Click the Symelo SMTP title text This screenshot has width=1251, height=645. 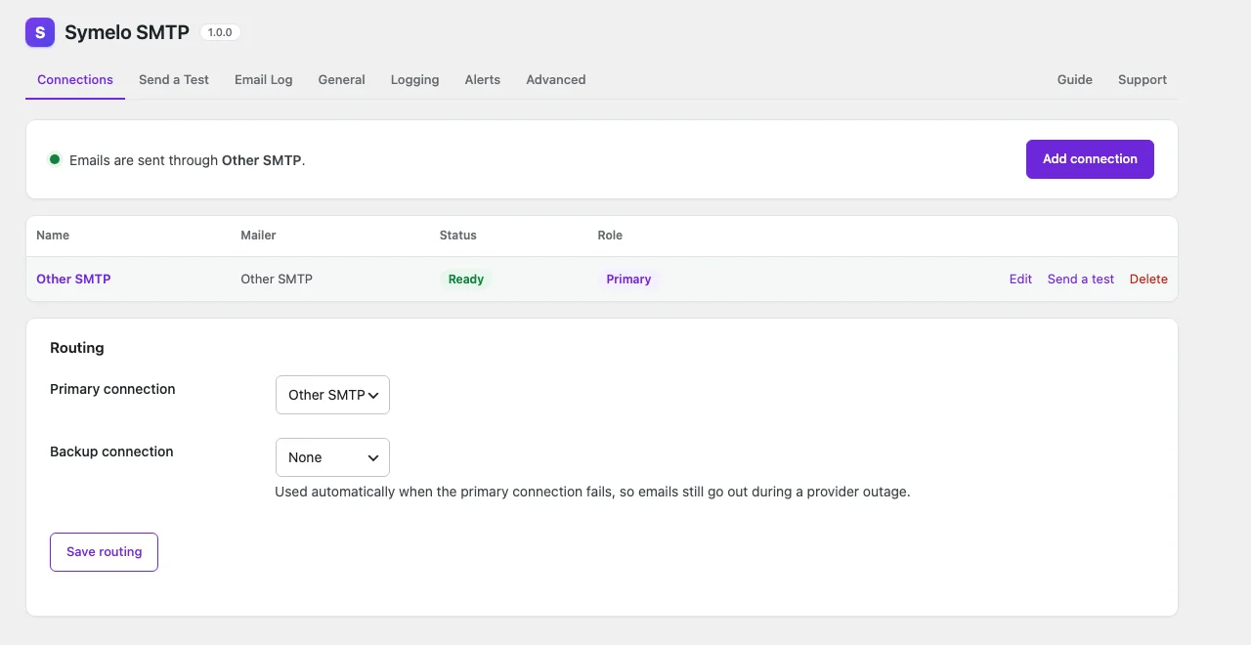[x=127, y=32]
